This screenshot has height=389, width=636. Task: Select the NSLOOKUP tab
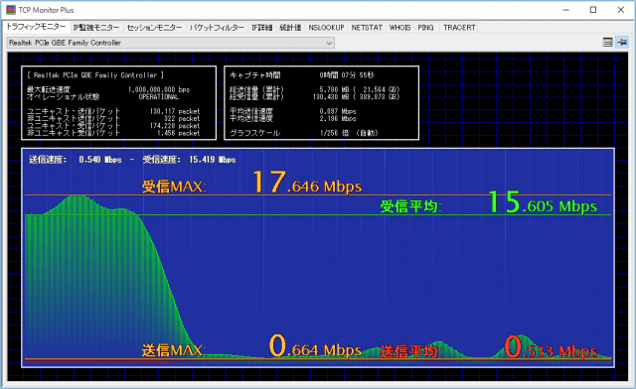click(326, 28)
